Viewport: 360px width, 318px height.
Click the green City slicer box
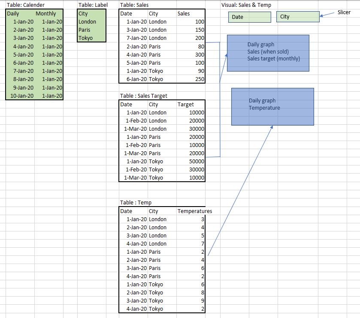point(298,17)
